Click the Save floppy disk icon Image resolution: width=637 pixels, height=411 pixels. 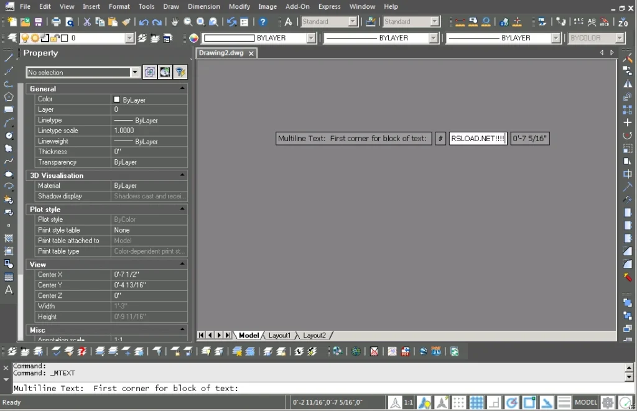(38, 22)
